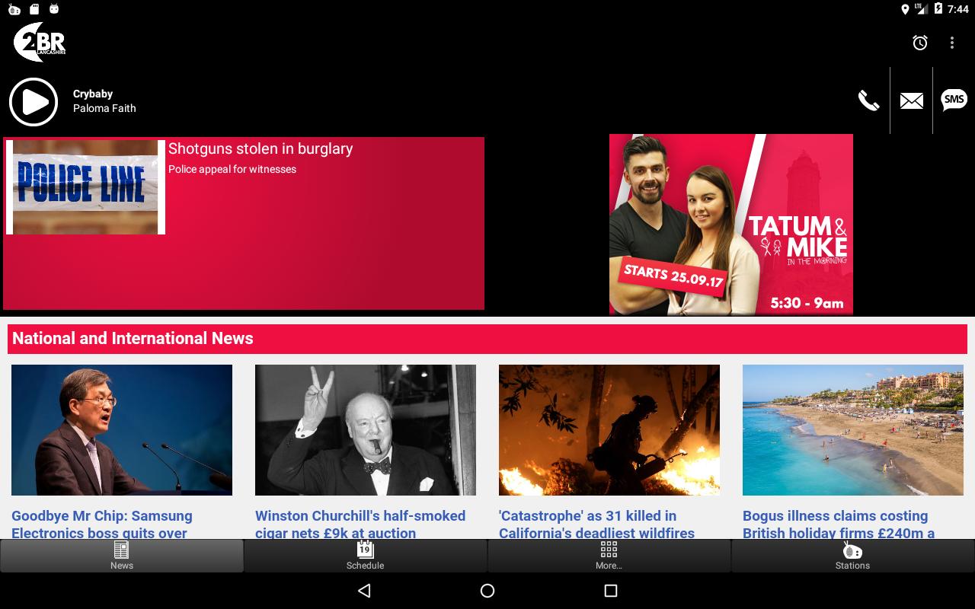This screenshot has height=609, width=975.
Task: Open the California wildfires photo
Action: click(609, 430)
